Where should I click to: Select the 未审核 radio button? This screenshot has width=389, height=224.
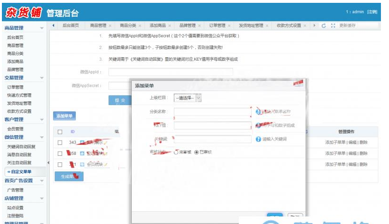click(x=176, y=152)
